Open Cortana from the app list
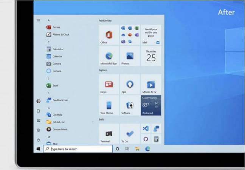Image resolution: width=245 pixels, height=170 pixels. pyautogui.click(x=54, y=71)
